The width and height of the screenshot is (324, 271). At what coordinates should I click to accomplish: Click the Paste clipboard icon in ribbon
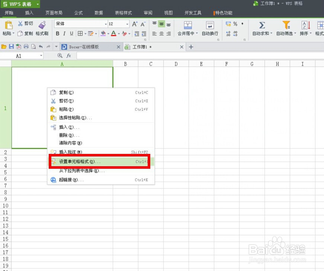pos(9,25)
